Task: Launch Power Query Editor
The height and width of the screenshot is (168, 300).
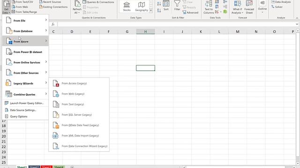Action: click(x=25, y=103)
